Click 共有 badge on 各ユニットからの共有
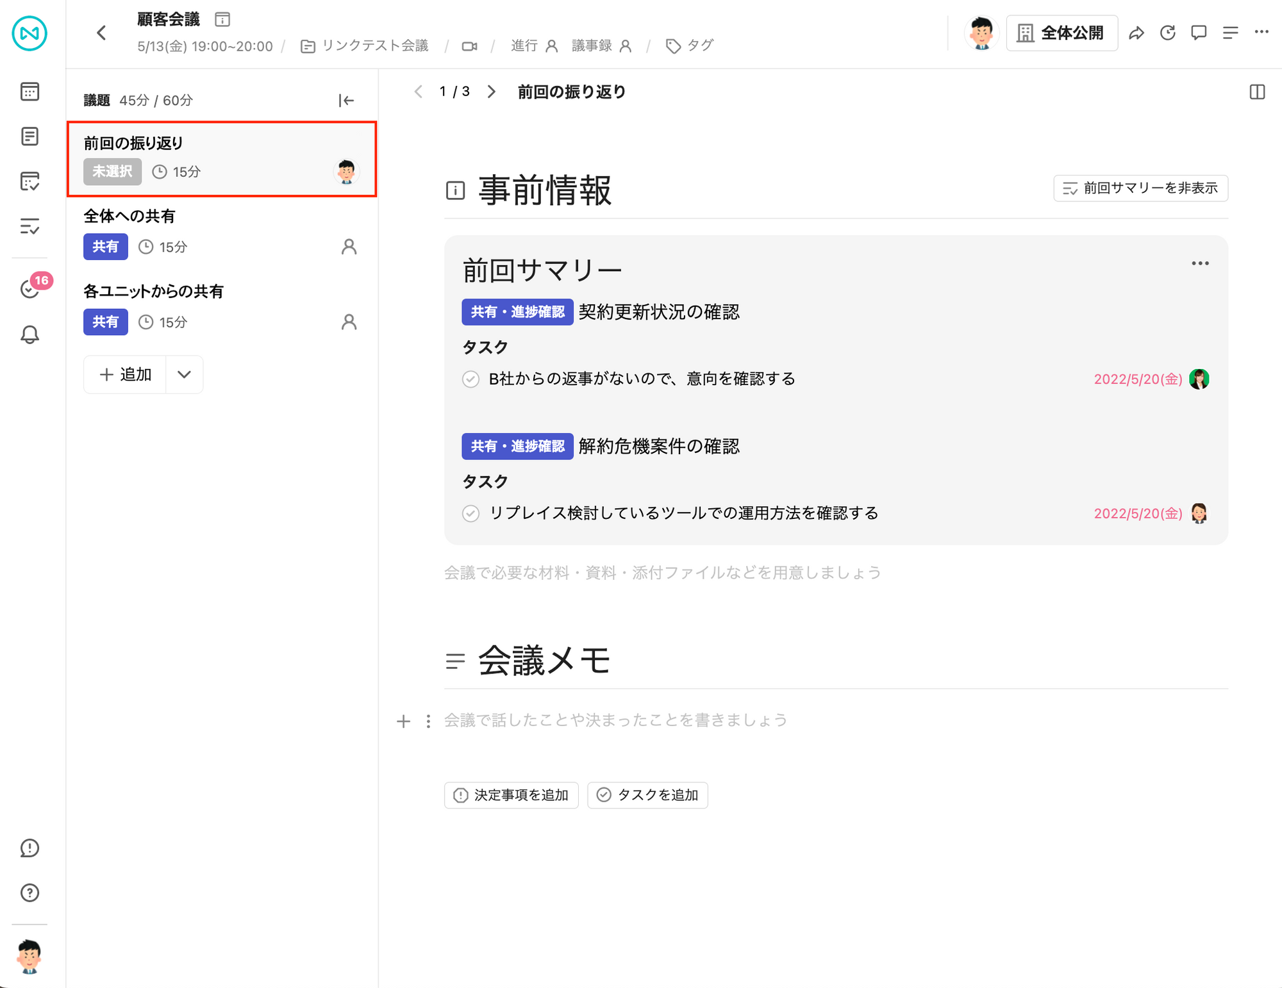The height and width of the screenshot is (988, 1282). (106, 322)
